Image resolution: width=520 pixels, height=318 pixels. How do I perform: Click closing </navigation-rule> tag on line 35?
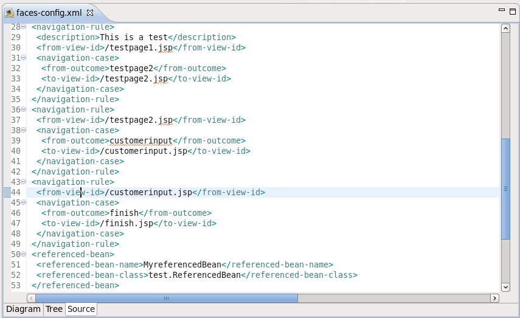pos(75,99)
